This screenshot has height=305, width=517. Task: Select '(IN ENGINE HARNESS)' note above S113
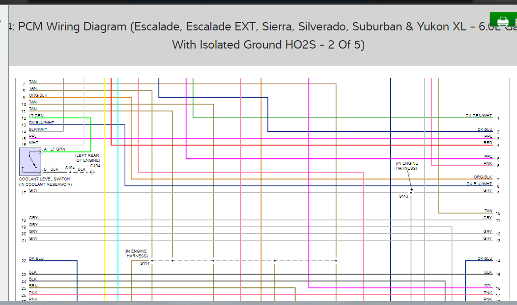point(407,166)
